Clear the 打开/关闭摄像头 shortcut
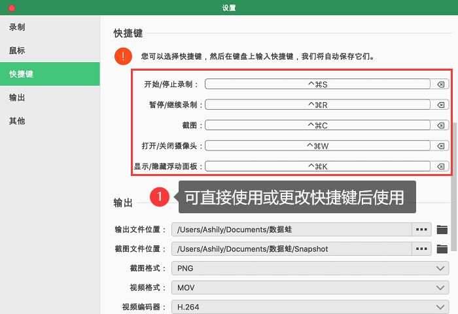Screen dimensions: 458x314 (440, 146)
